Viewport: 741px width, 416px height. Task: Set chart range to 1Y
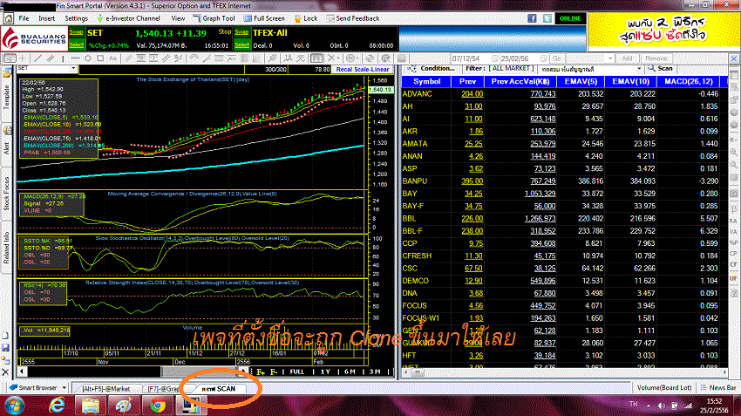pos(325,372)
